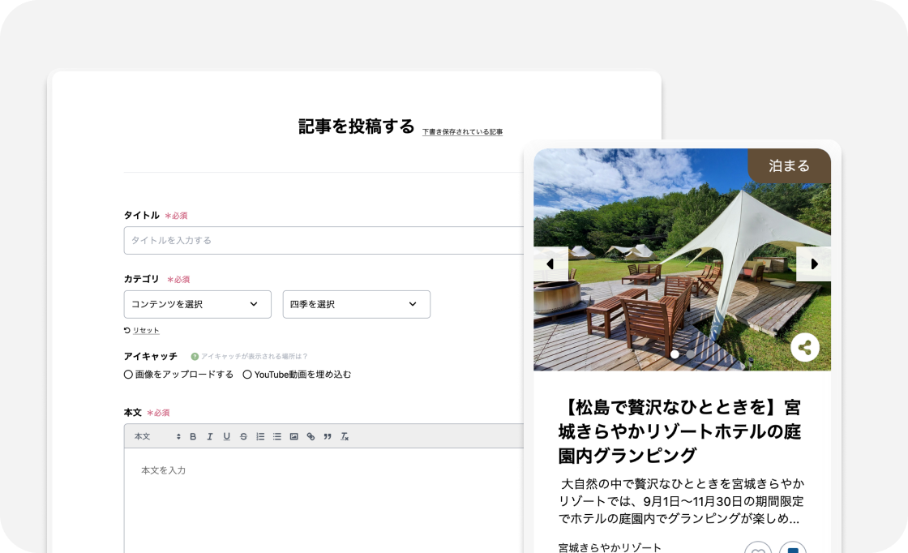908x553 pixels.
Task: Toggle bold formatting in the editor
Action: [192, 436]
